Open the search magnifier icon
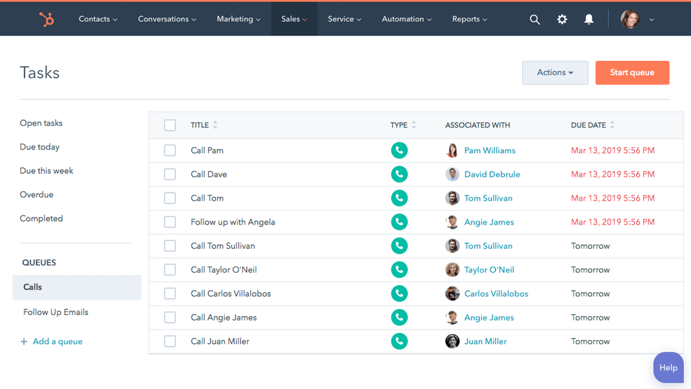This screenshot has width=691, height=389. pos(534,20)
